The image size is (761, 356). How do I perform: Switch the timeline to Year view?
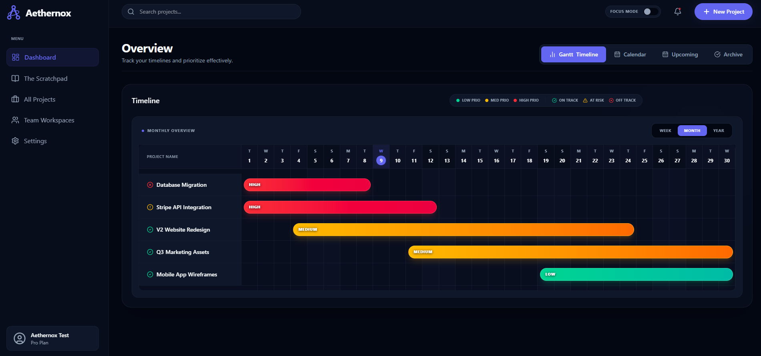(x=719, y=131)
